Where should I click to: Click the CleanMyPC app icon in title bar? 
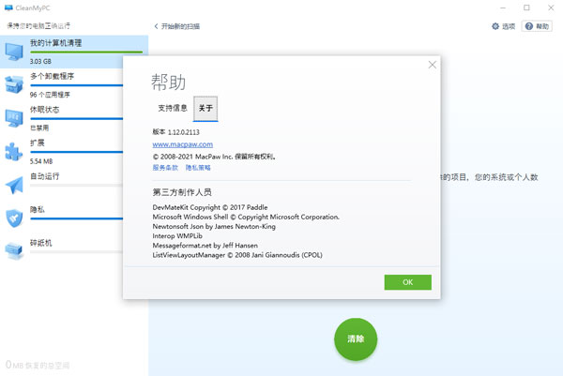pyautogui.click(x=8, y=8)
